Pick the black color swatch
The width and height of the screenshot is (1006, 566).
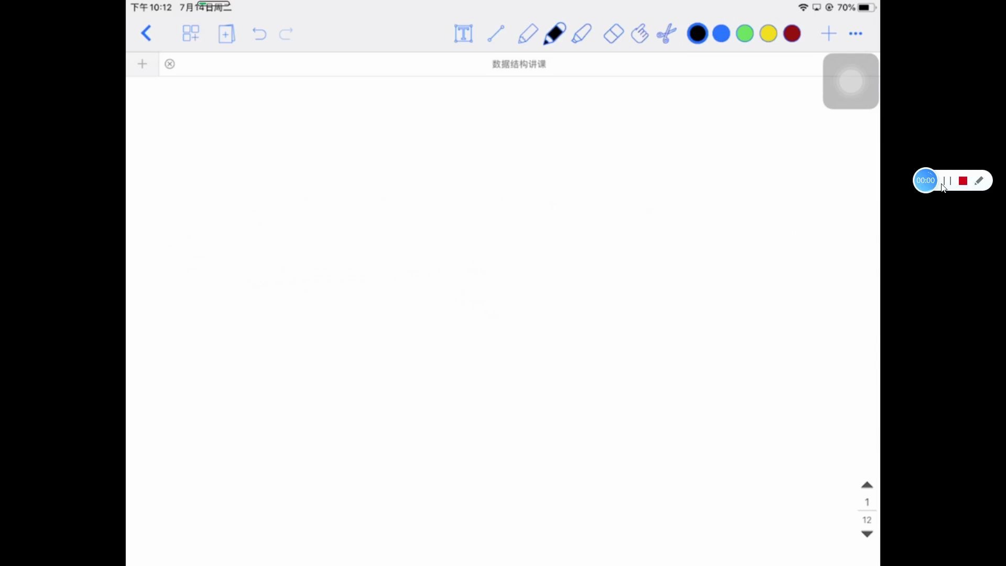pyautogui.click(x=697, y=34)
